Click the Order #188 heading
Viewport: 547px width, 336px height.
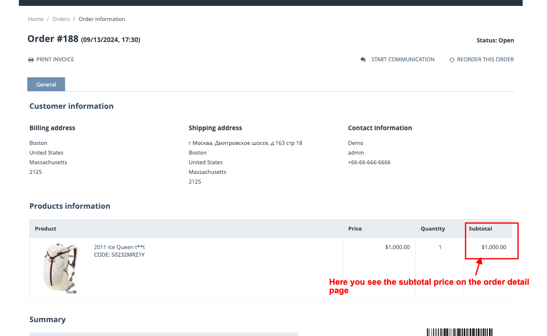(53, 39)
